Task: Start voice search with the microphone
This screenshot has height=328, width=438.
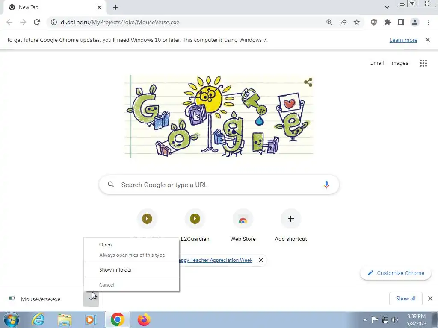Action: click(326, 184)
